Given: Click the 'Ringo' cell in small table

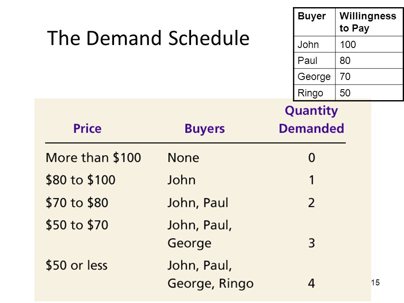Looking at the screenshot, I should 310,93.
